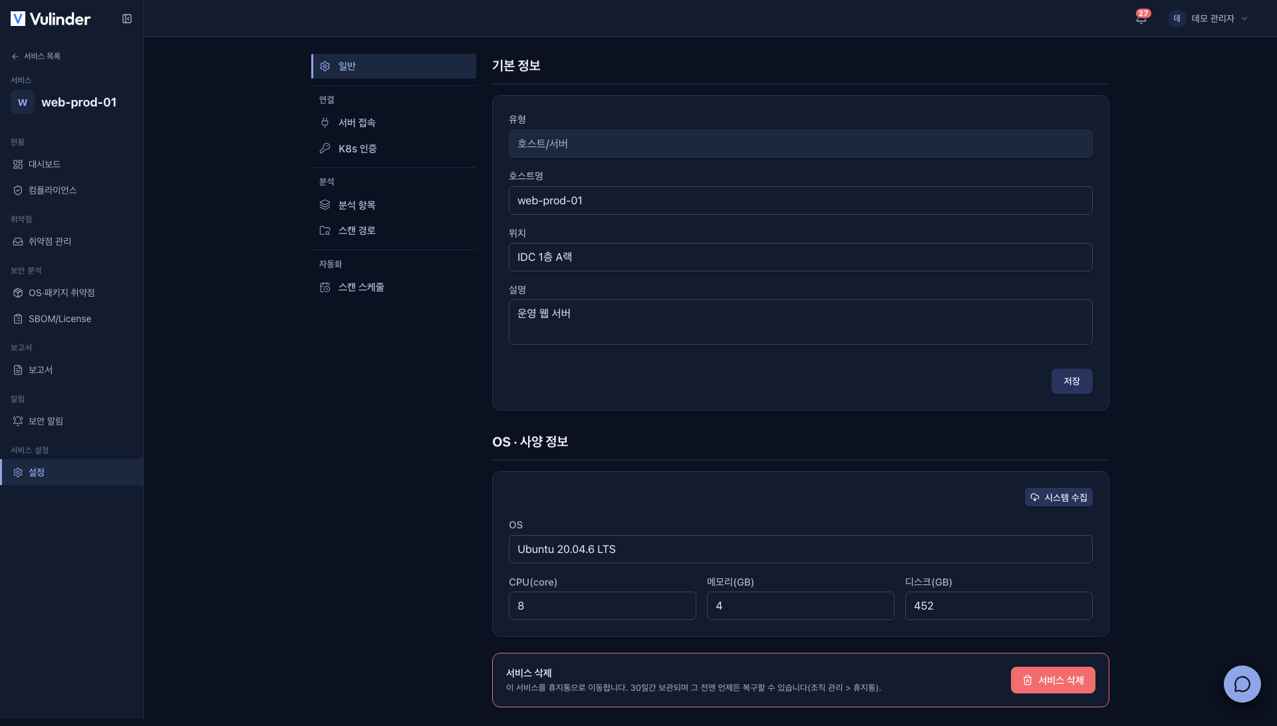This screenshot has width=1277, height=726.
Task: Select 스캔 스케줄 menu entry
Action: click(394, 287)
